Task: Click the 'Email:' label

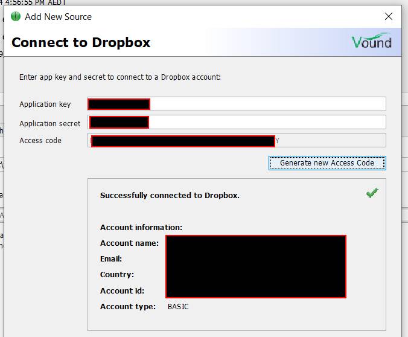Action: click(x=111, y=259)
